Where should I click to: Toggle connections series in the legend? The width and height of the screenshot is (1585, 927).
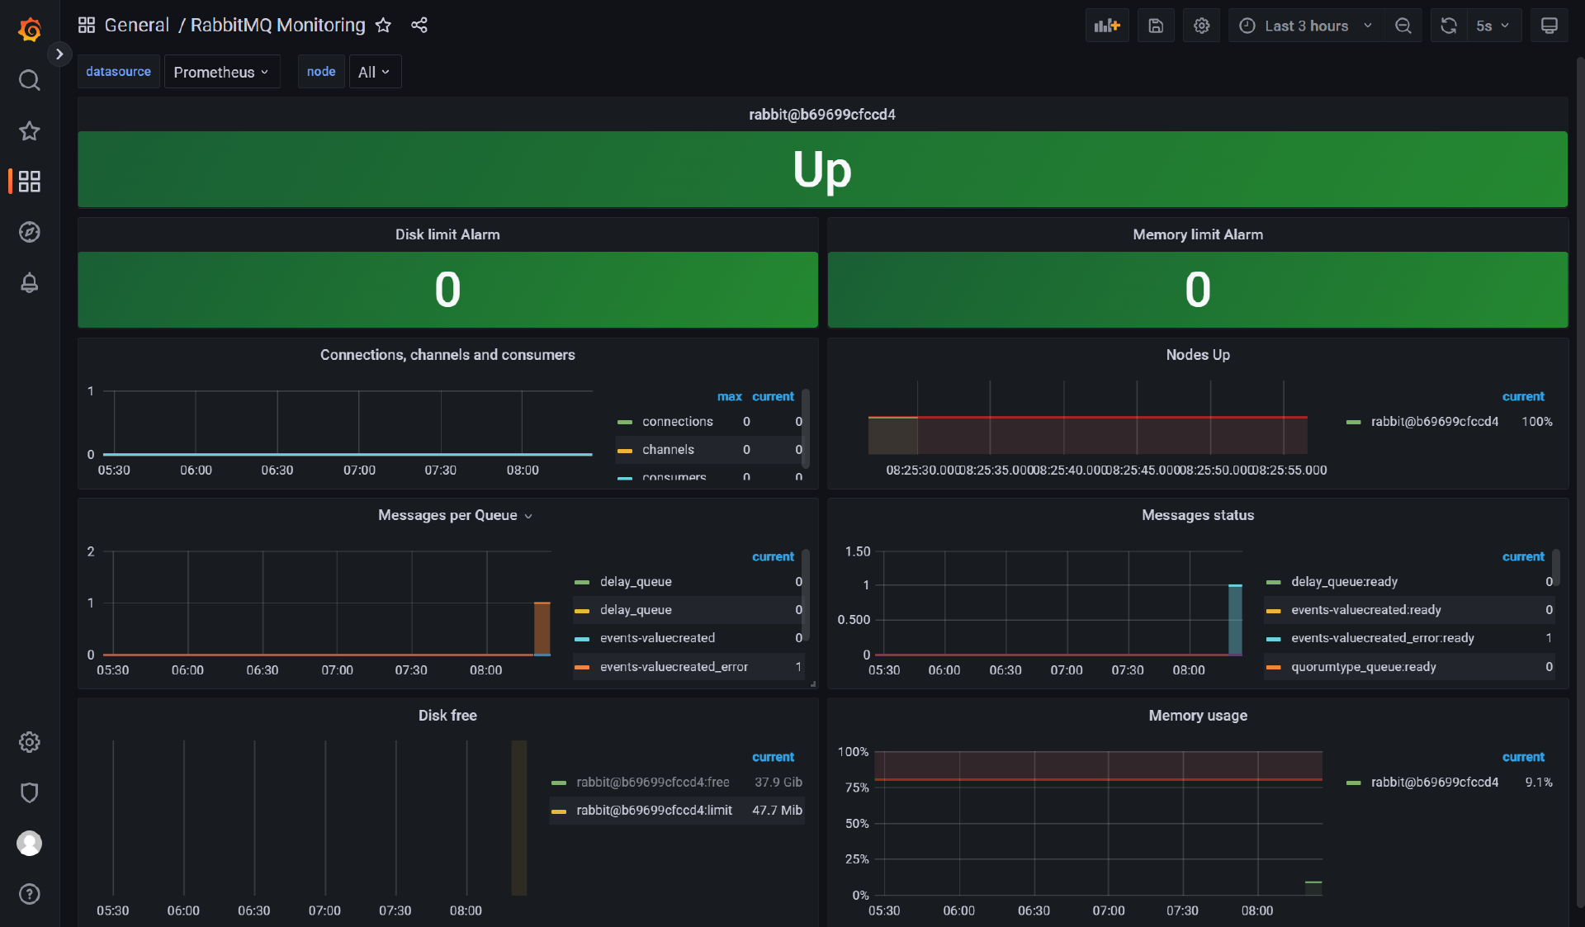click(677, 421)
